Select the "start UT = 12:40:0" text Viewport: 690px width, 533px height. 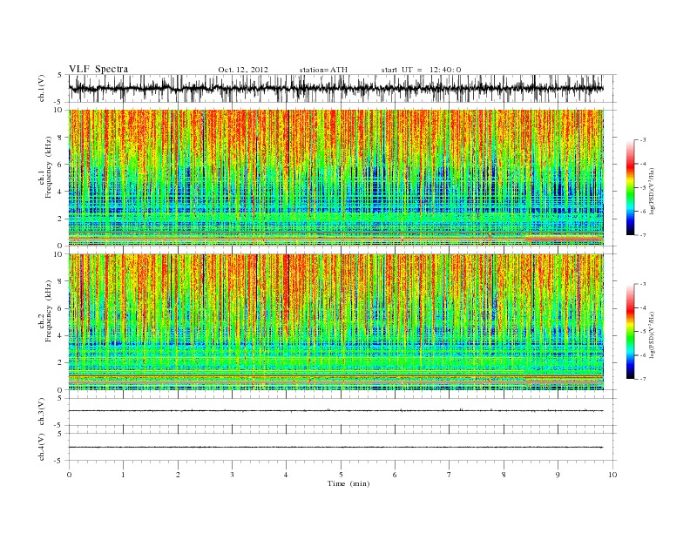[x=421, y=70]
